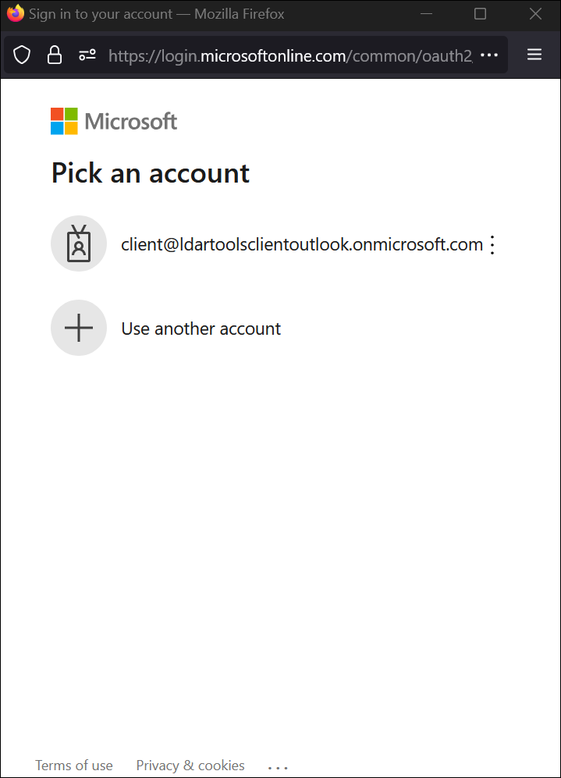Open the Firefox hamburger application menu
Viewport: 561px width, 778px height.
tap(534, 55)
